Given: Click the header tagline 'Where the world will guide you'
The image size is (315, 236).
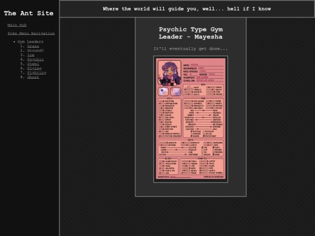Looking at the screenshot, I should coord(187,9).
